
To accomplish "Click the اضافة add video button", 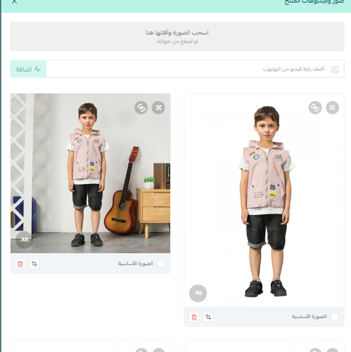I will (28, 69).
